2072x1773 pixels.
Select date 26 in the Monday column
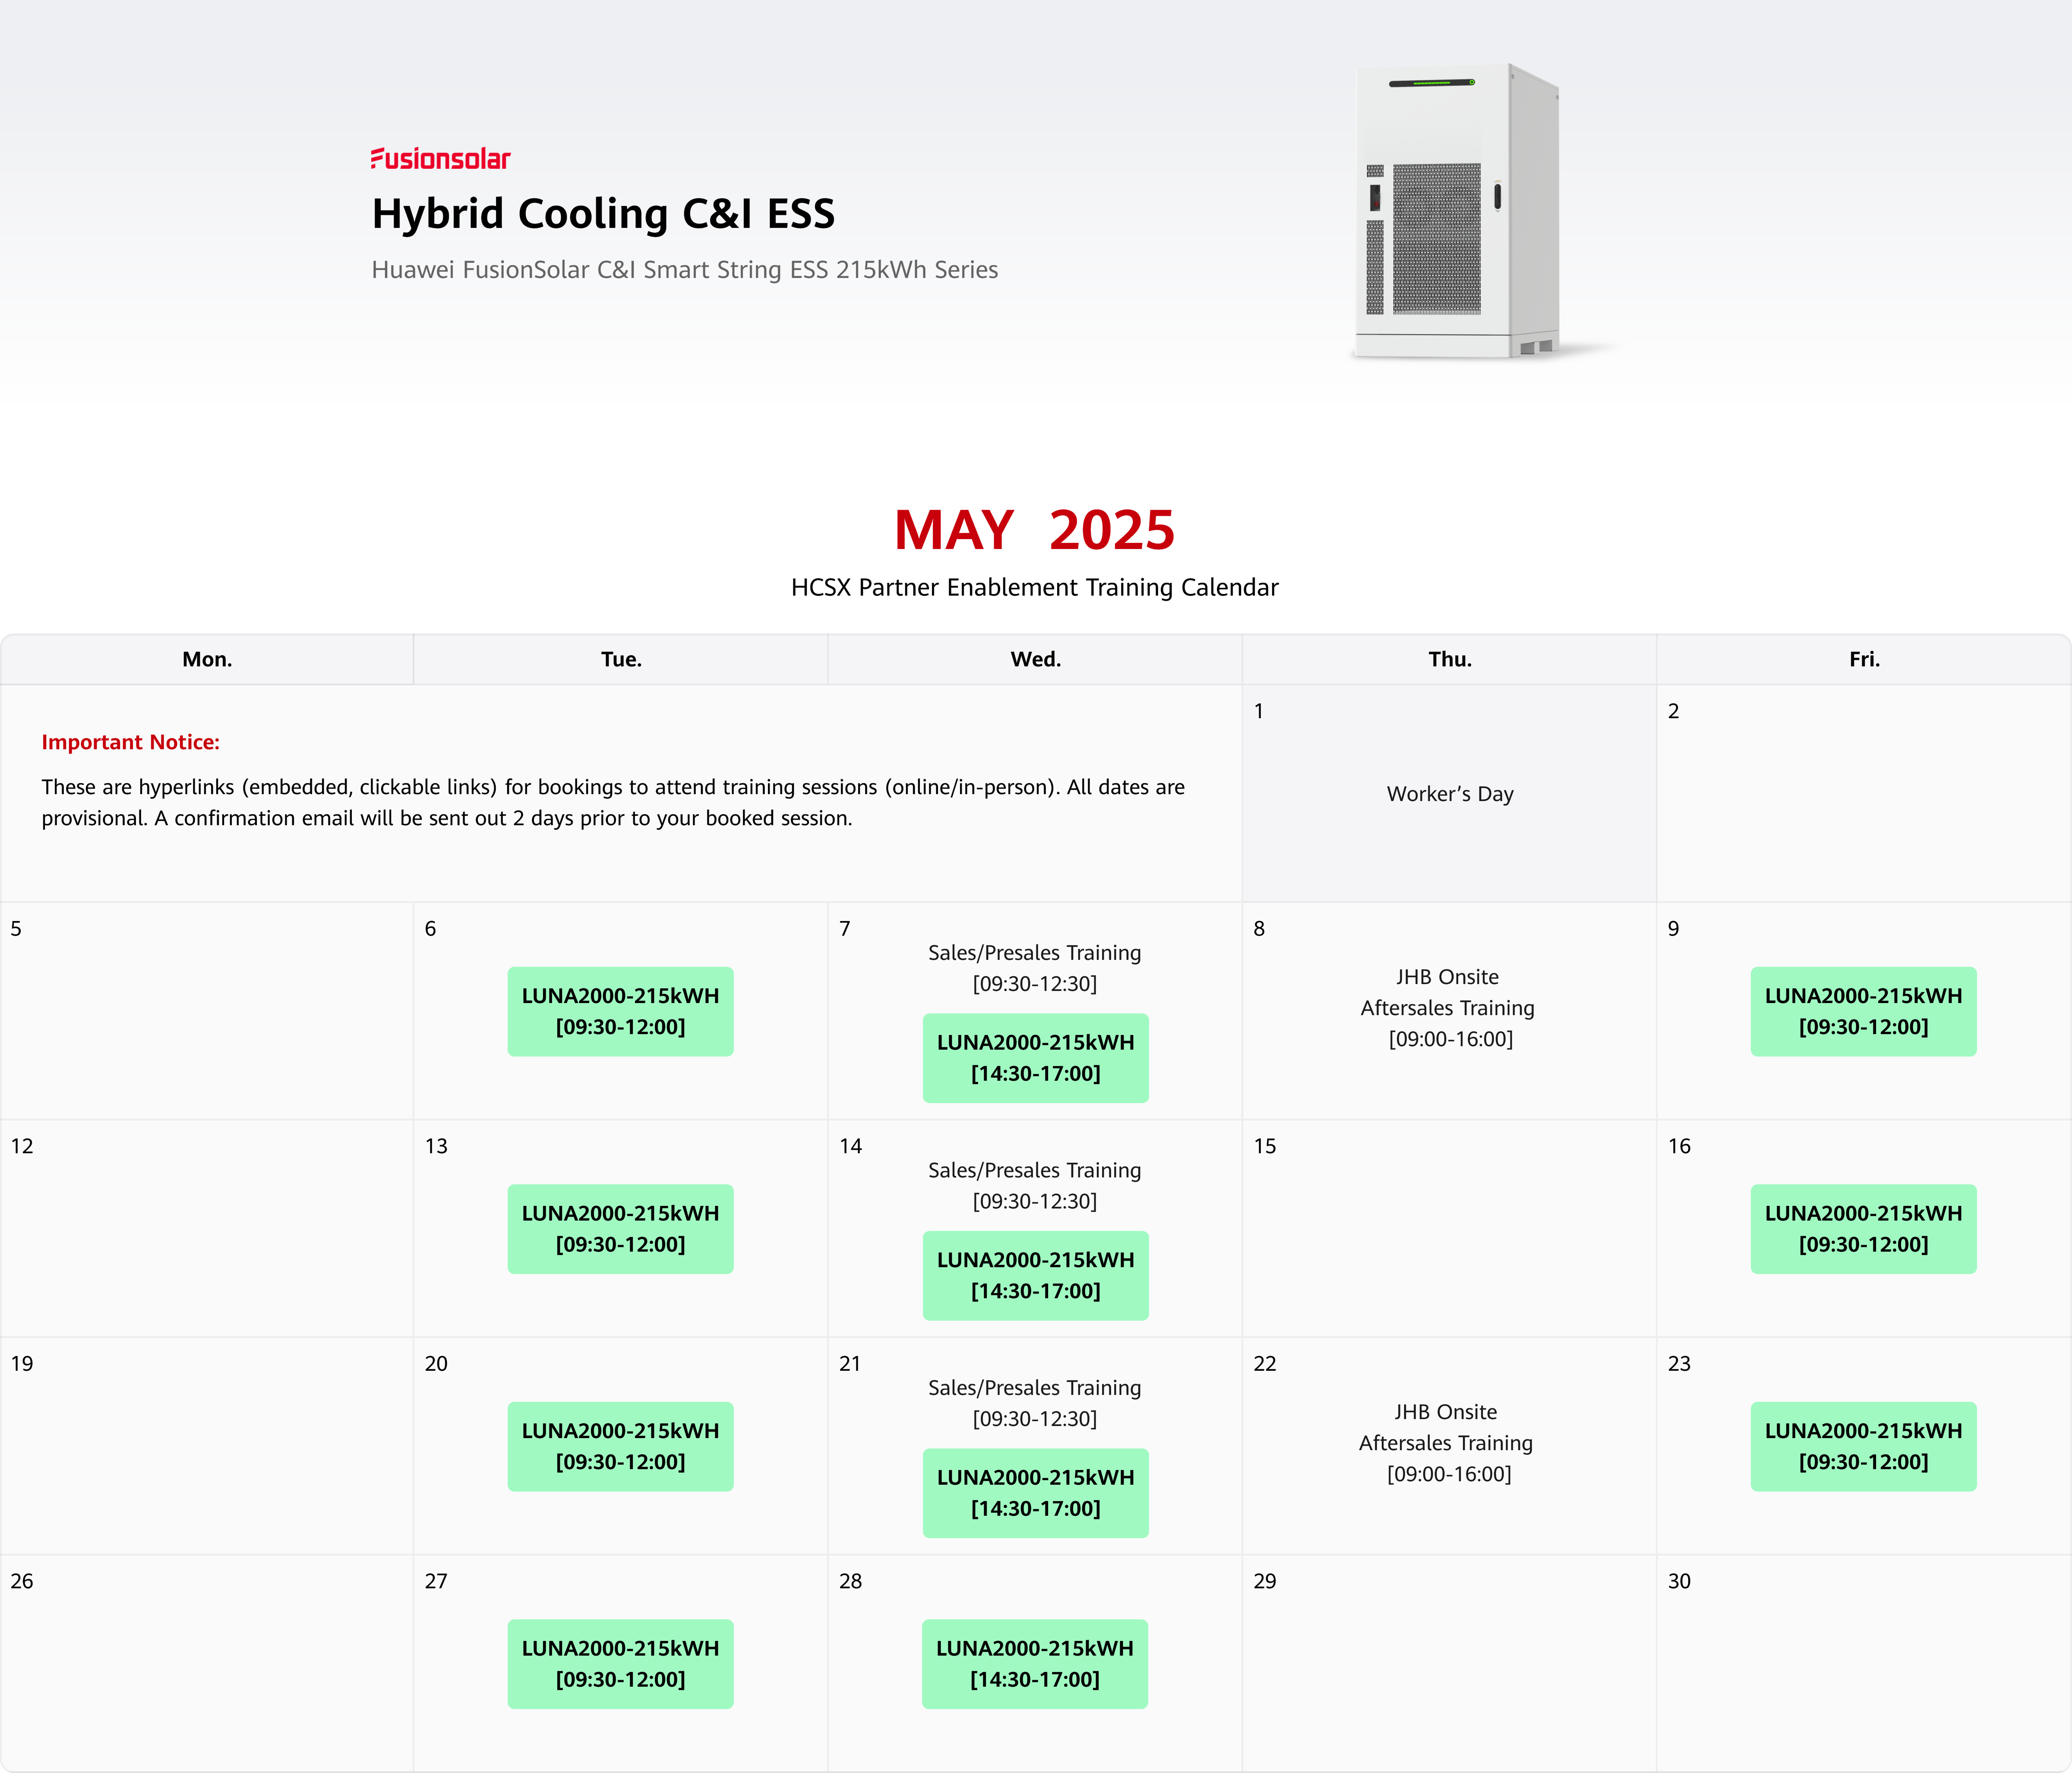[x=22, y=1581]
